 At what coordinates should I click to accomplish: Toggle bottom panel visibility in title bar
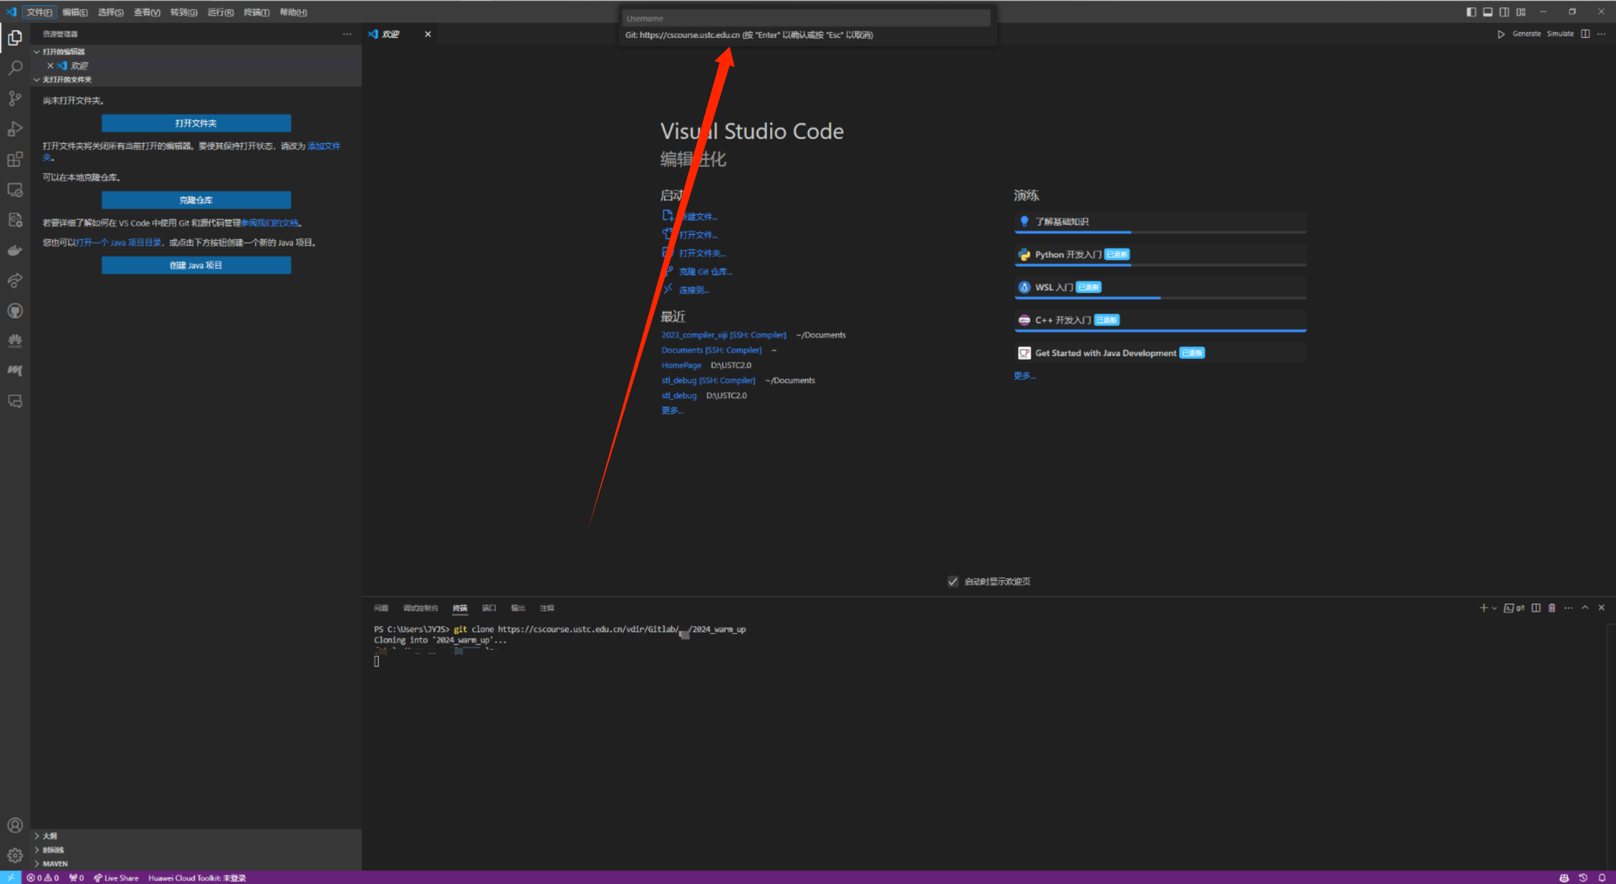click(1488, 12)
